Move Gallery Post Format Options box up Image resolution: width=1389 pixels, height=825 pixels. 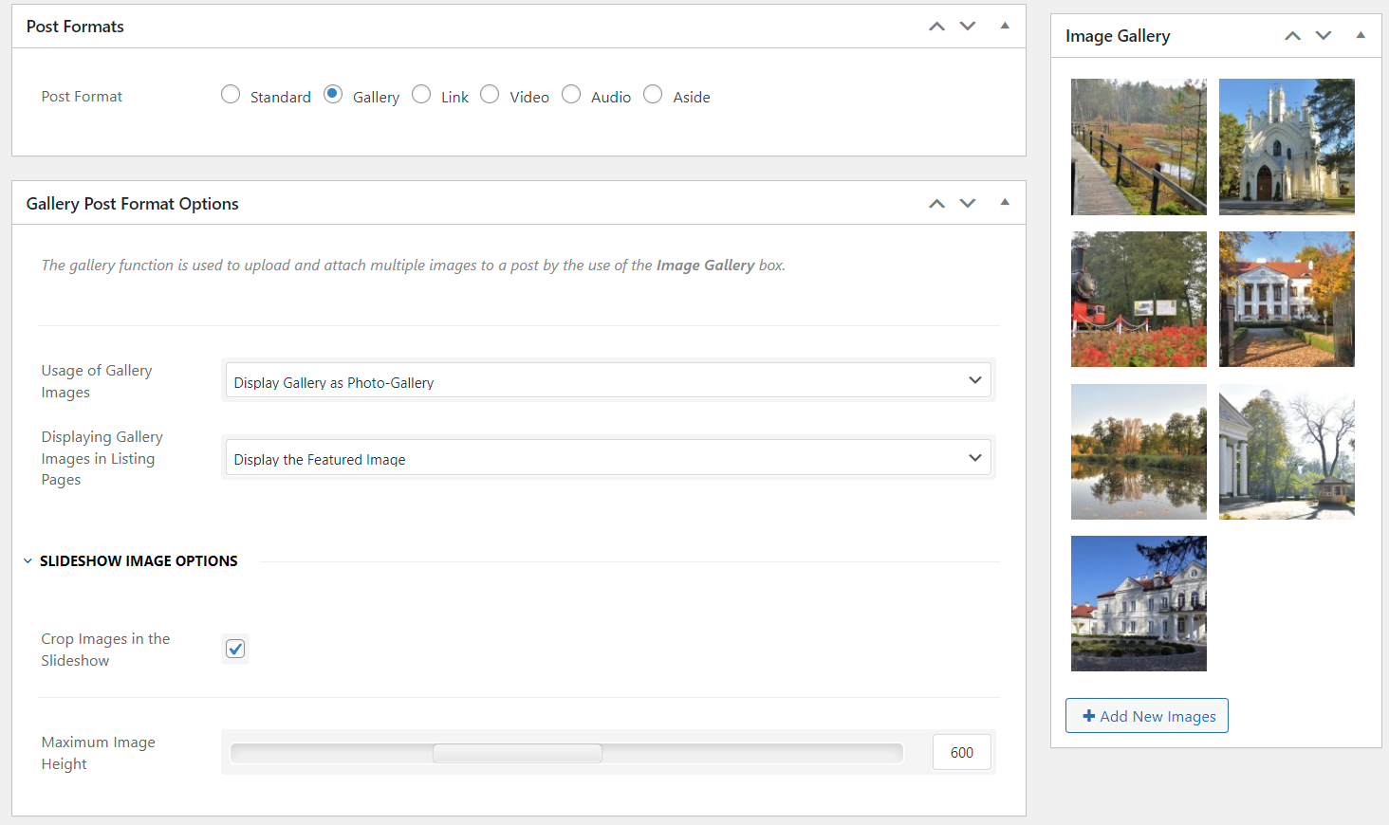[x=936, y=203]
